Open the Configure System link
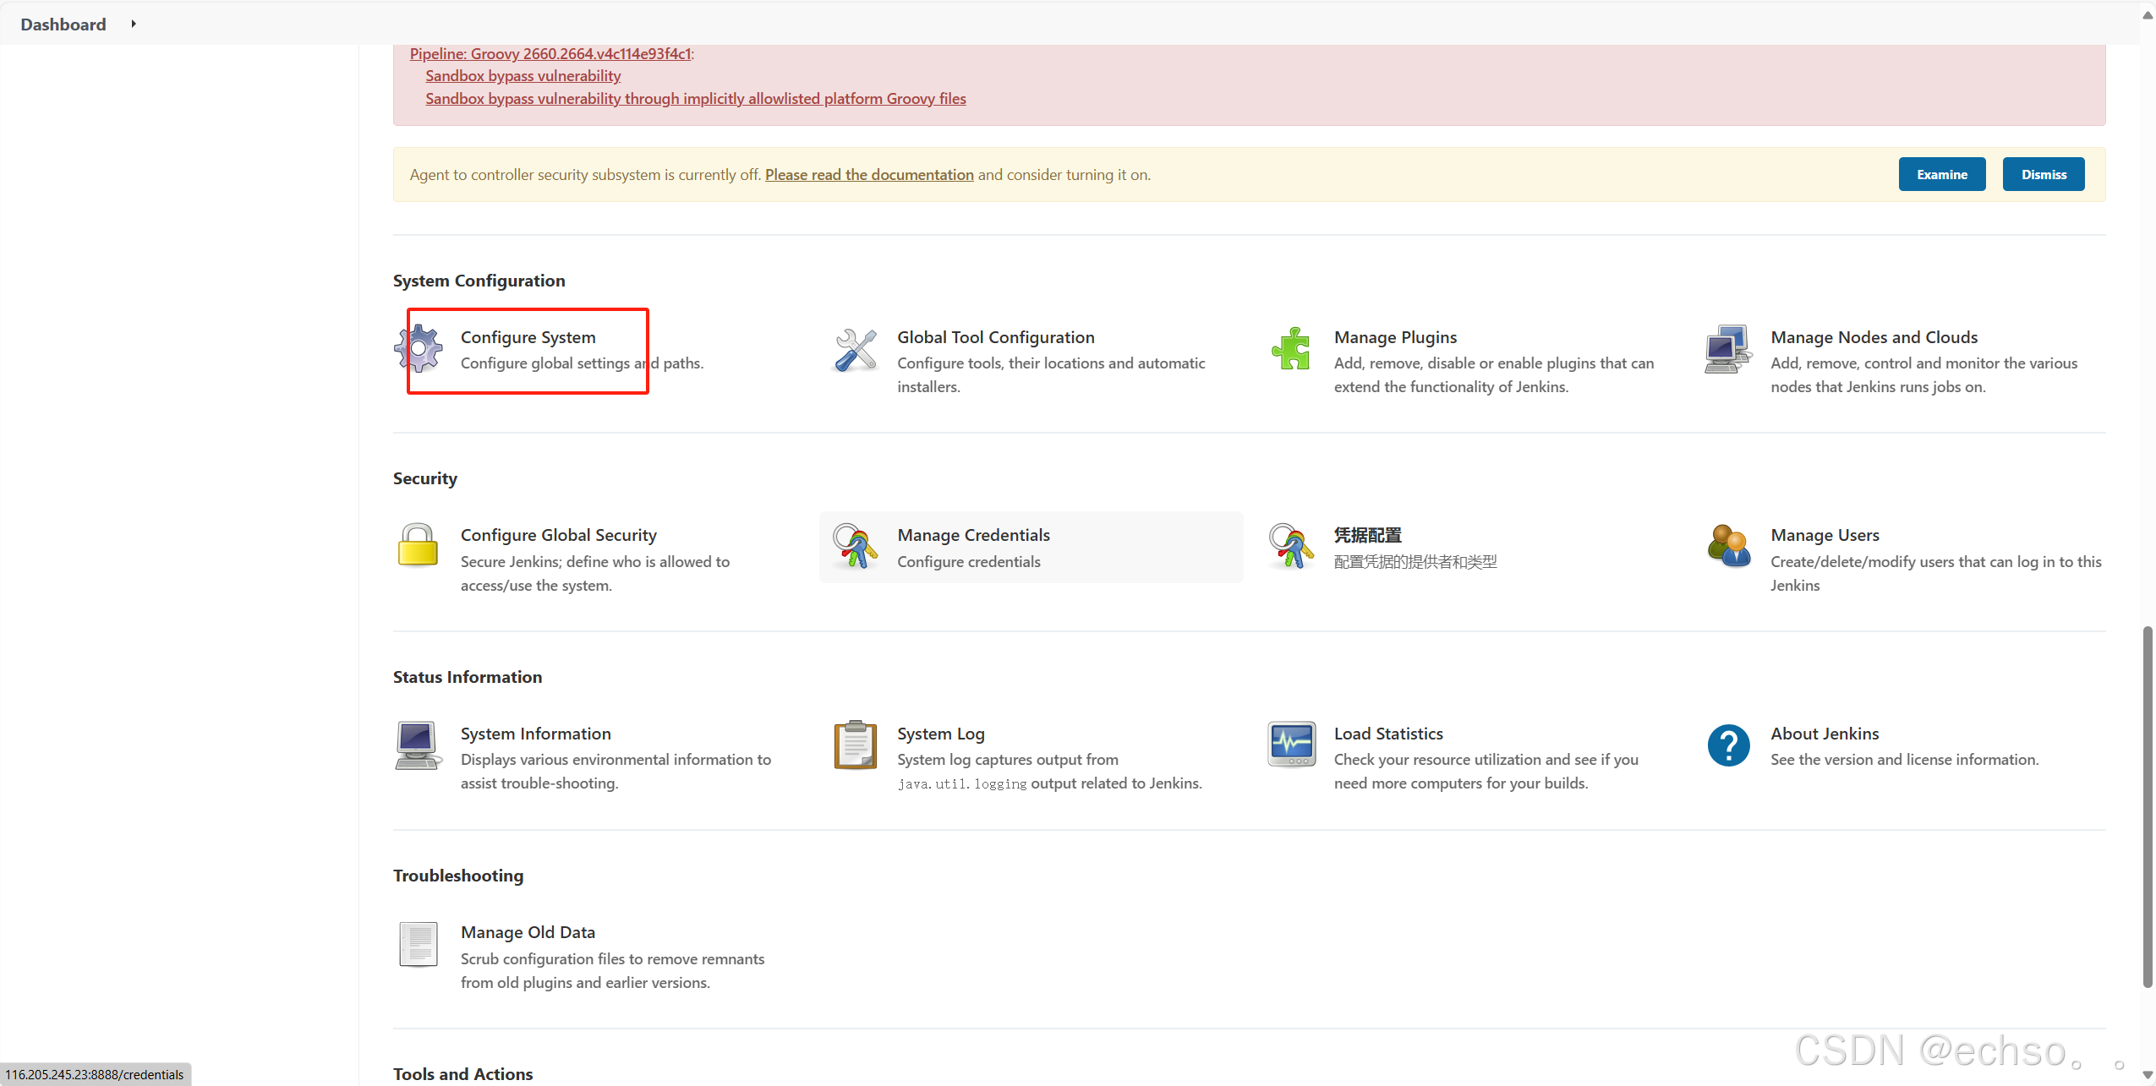Screen dimensions: 2156x1086 (x=528, y=337)
